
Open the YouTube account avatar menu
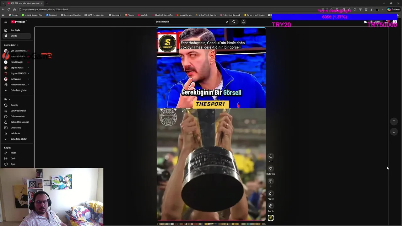pos(395,22)
